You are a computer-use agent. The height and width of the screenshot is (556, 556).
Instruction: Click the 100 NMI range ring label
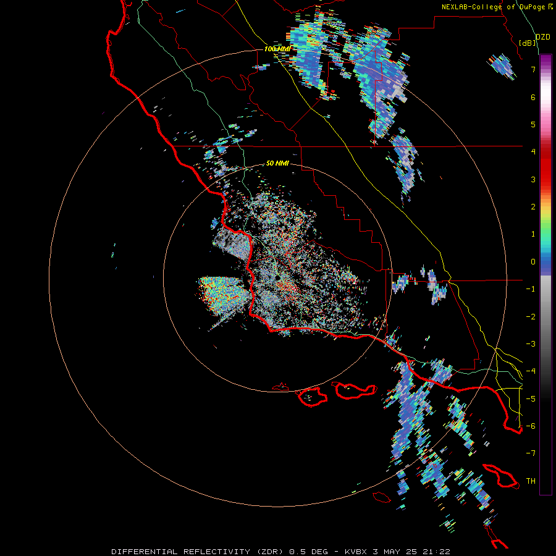[x=277, y=49]
